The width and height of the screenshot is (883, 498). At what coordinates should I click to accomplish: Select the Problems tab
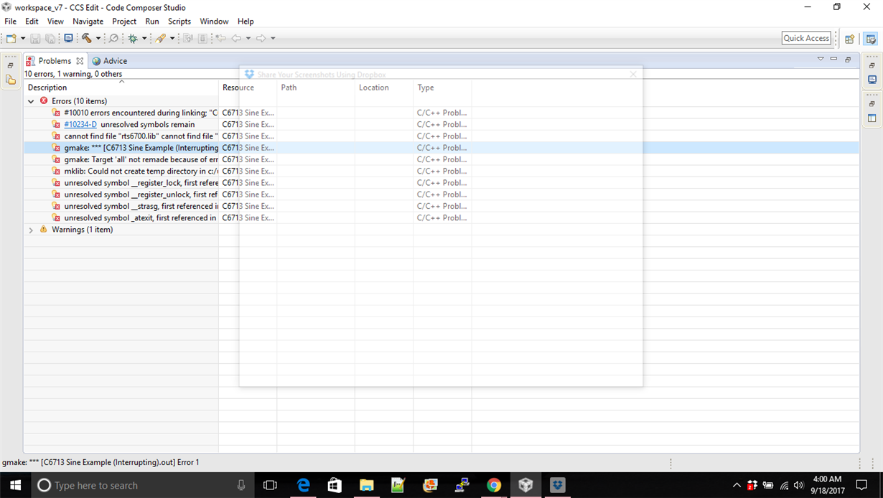[55, 61]
